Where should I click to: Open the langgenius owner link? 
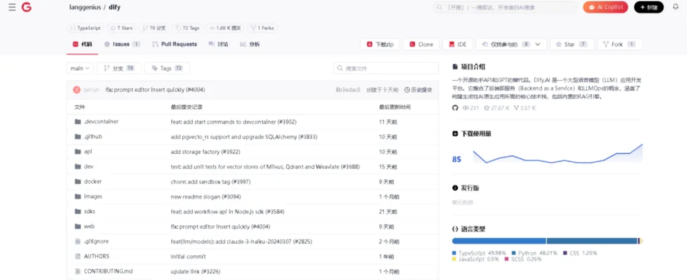tap(85, 7)
